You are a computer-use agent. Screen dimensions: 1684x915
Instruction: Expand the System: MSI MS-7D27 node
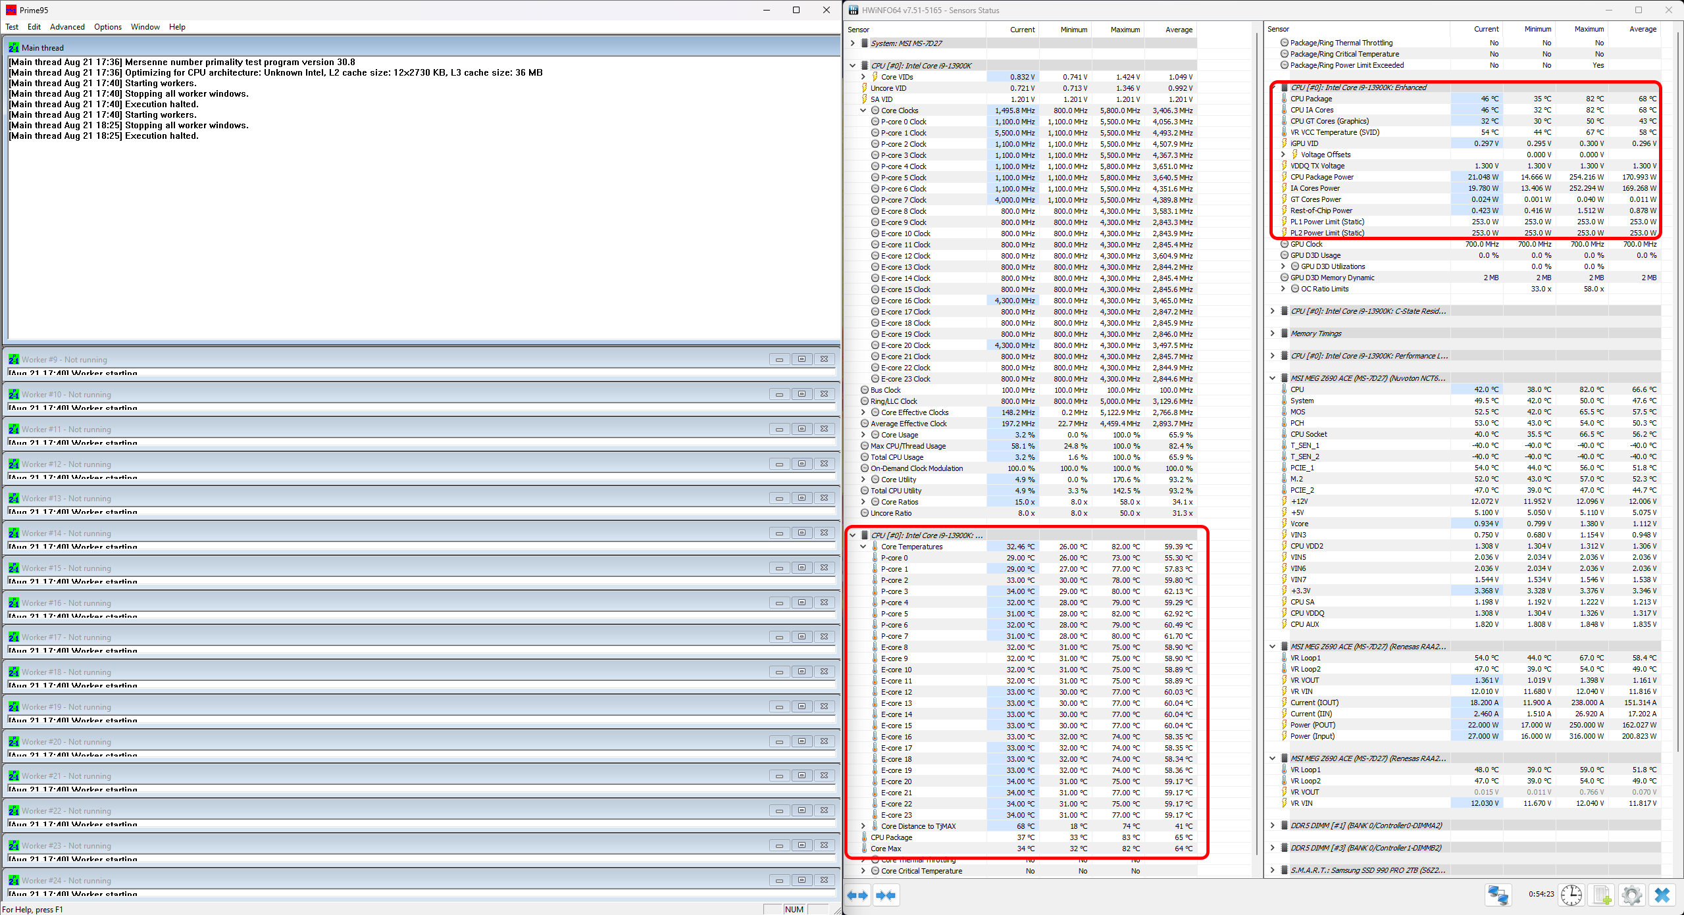click(x=853, y=43)
